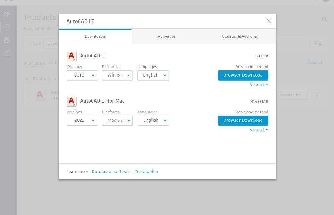
Task: Open the Users icon in sidebar
Action: click(x=7, y=40)
